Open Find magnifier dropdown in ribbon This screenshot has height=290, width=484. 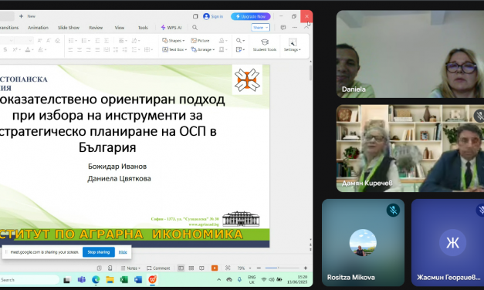point(240,40)
